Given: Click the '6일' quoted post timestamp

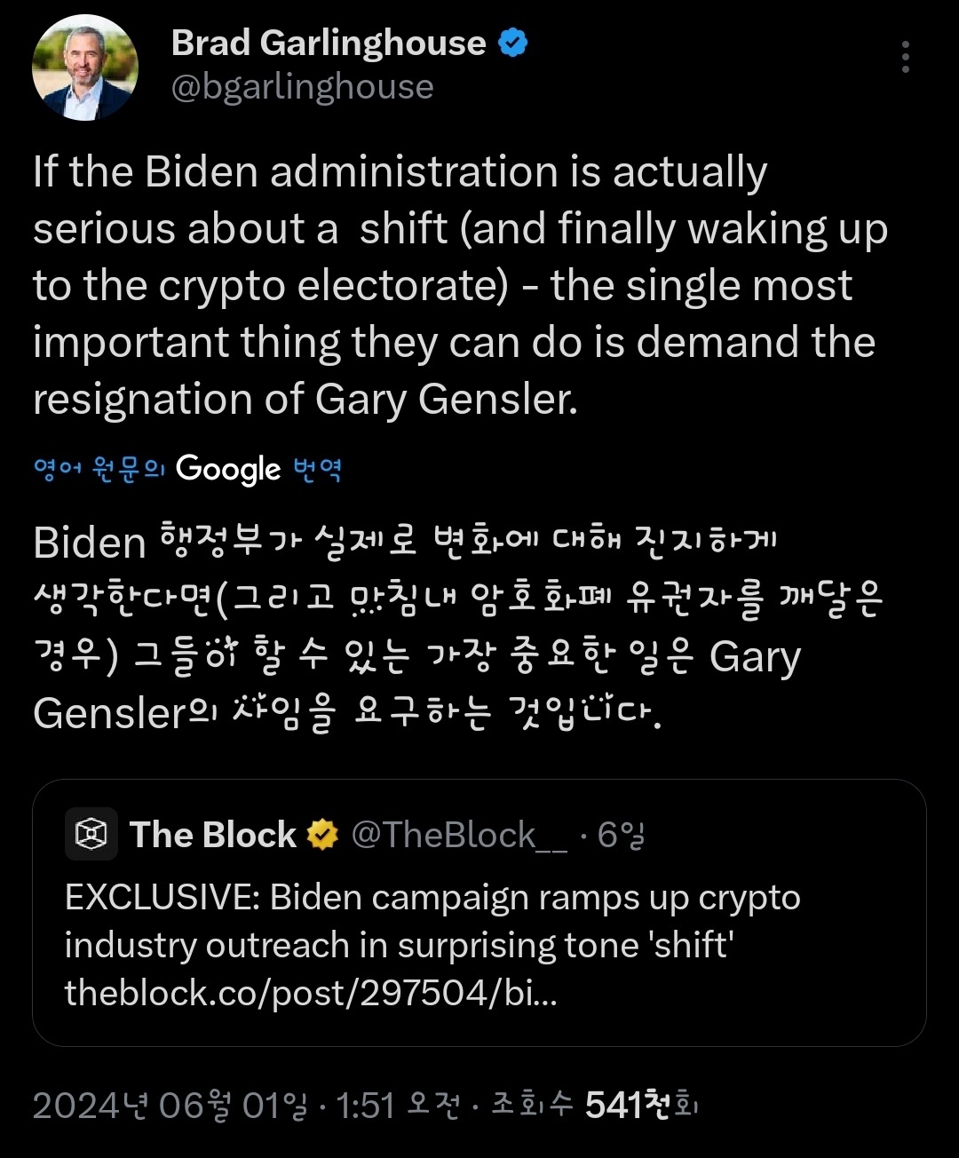Looking at the screenshot, I should (621, 835).
